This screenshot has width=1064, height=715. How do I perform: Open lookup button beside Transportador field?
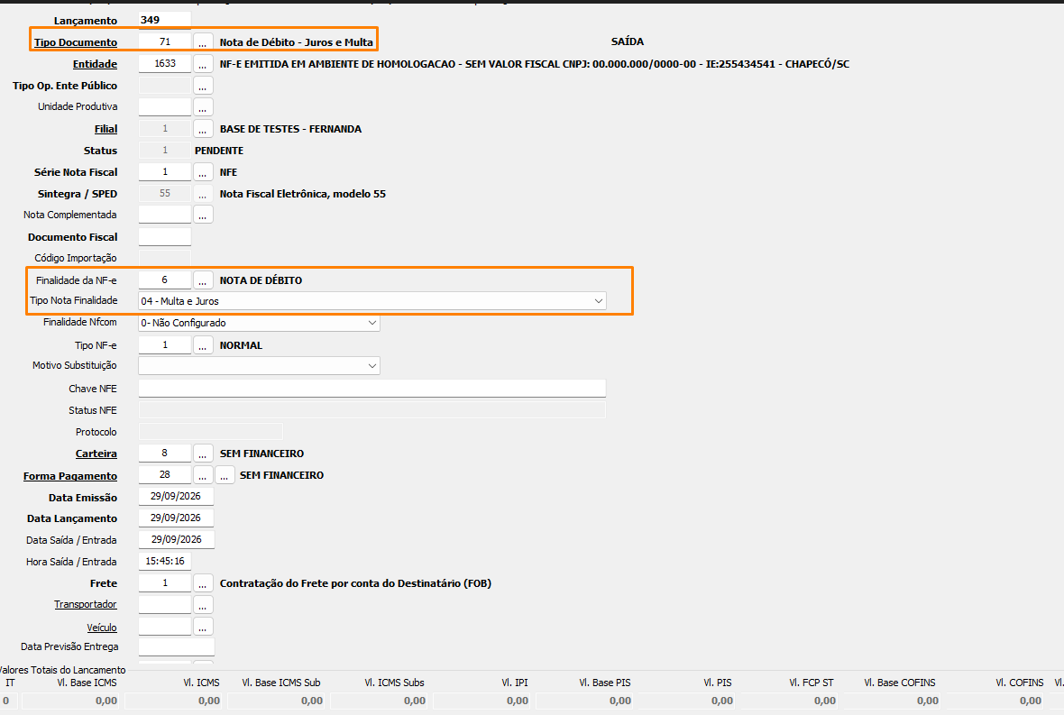coord(203,604)
